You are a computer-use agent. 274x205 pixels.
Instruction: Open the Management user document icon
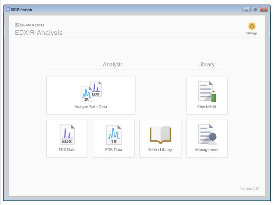(x=207, y=135)
